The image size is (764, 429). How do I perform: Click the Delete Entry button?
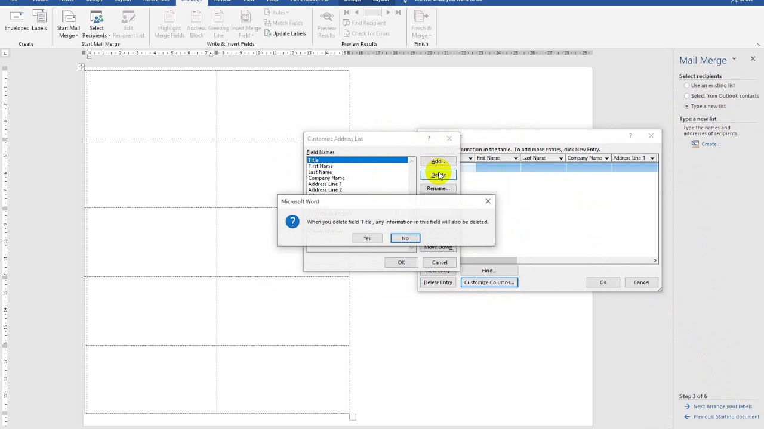[x=438, y=282]
